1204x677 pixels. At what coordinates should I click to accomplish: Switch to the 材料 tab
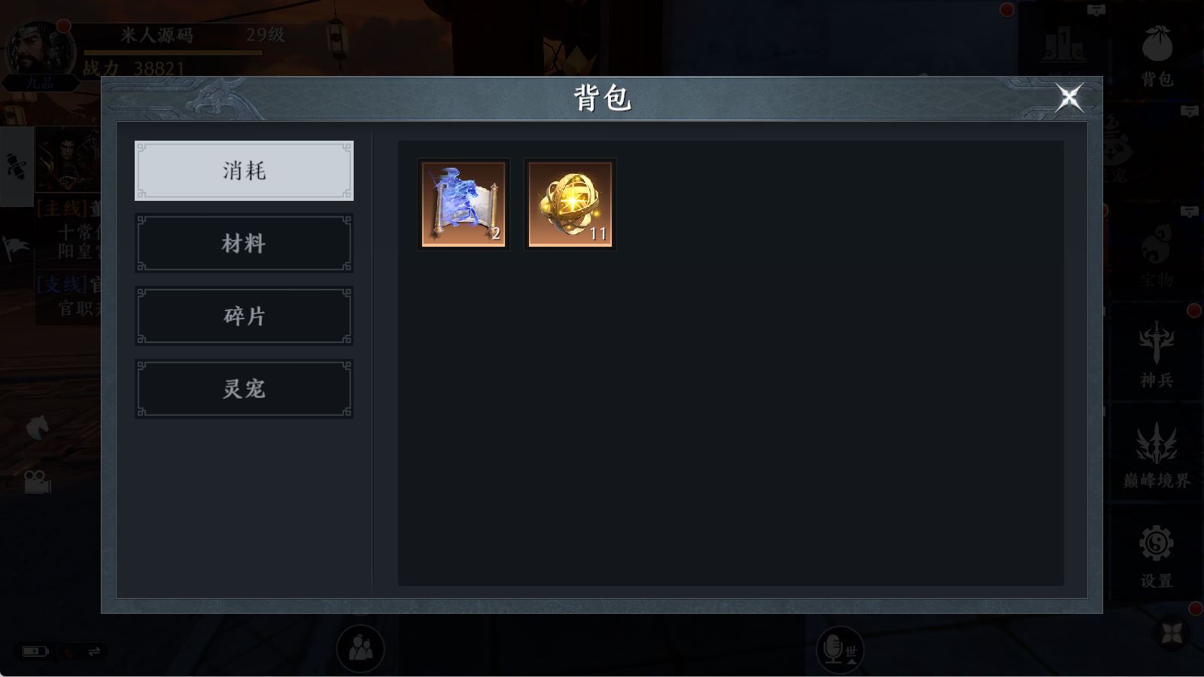[x=244, y=243]
